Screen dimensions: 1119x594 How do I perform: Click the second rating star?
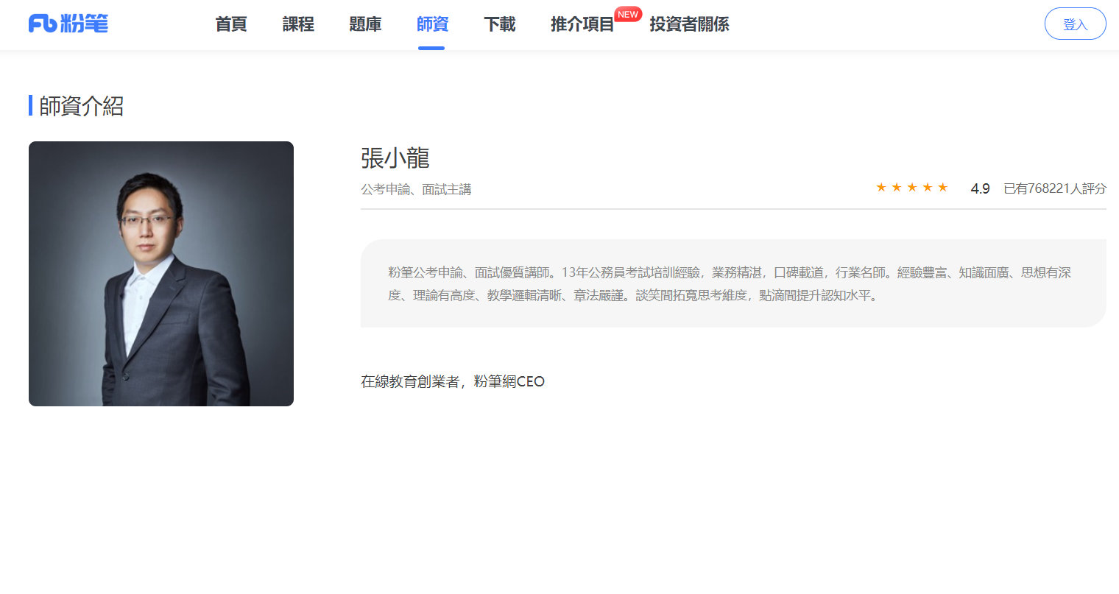pos(897,188)
